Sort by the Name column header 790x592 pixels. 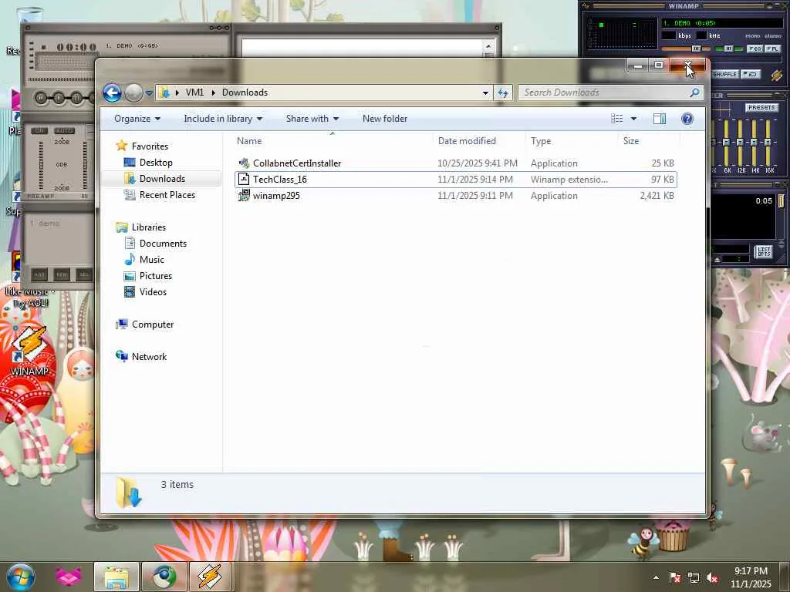tap(249, 141)
